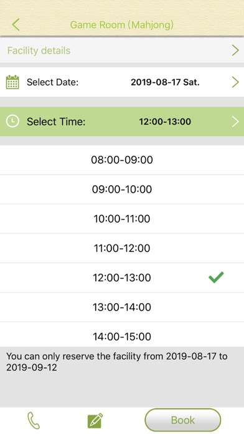Viewport: 244px width, 434px height.
Task: Tap the selected time value 12:00-13:00 in header
Action: (165, 122)
